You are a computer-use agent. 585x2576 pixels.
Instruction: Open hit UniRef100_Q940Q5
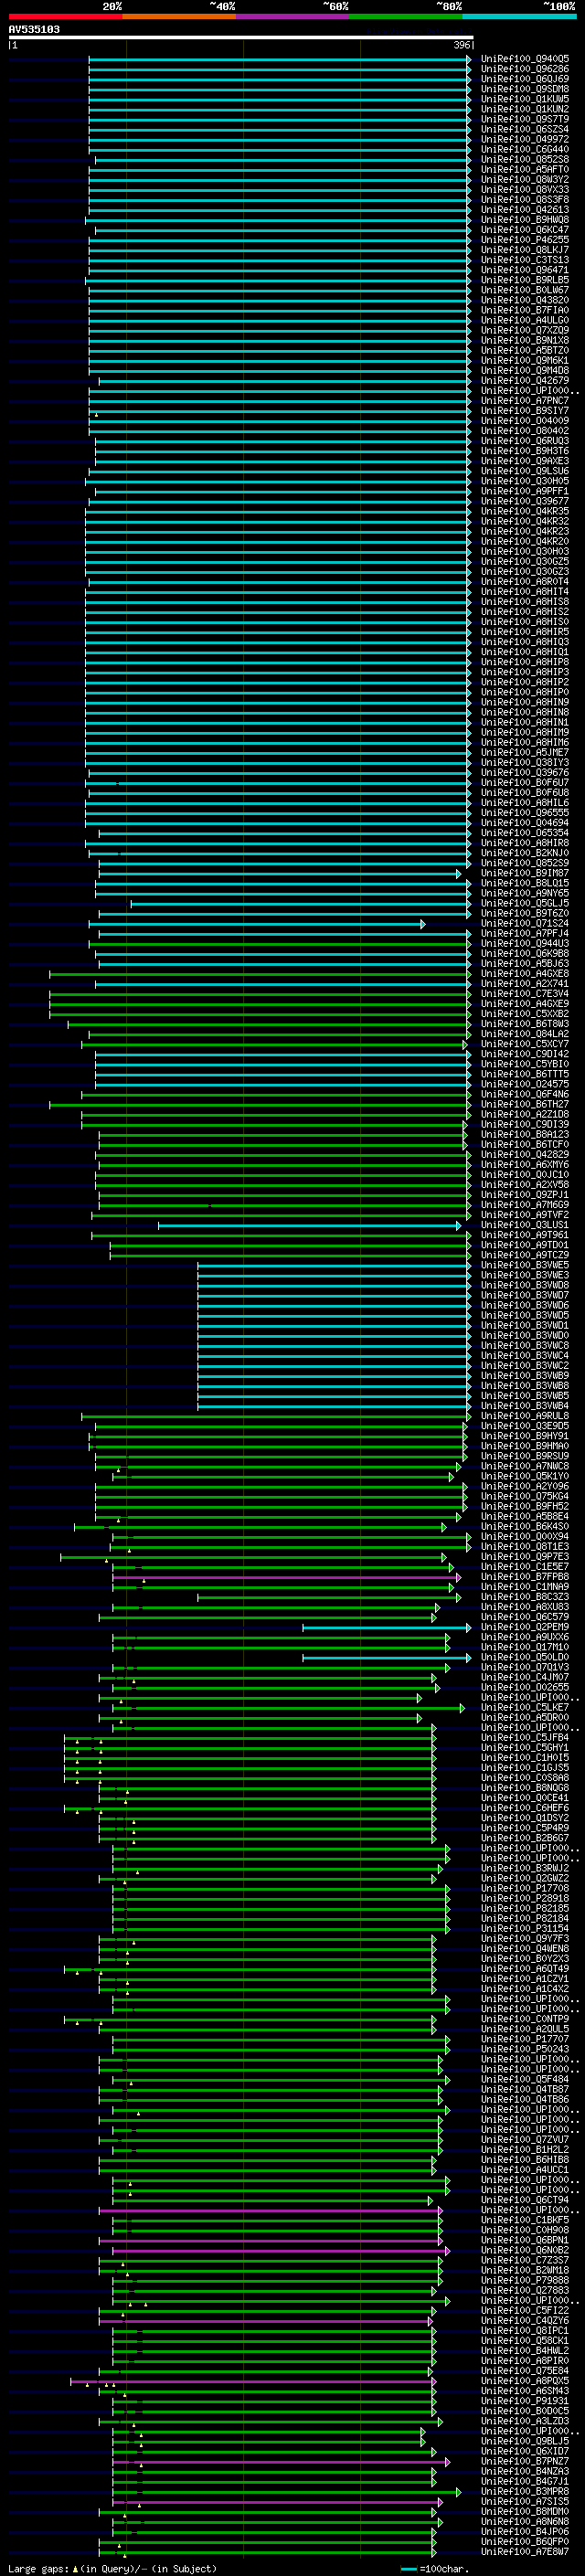[525, 59]
